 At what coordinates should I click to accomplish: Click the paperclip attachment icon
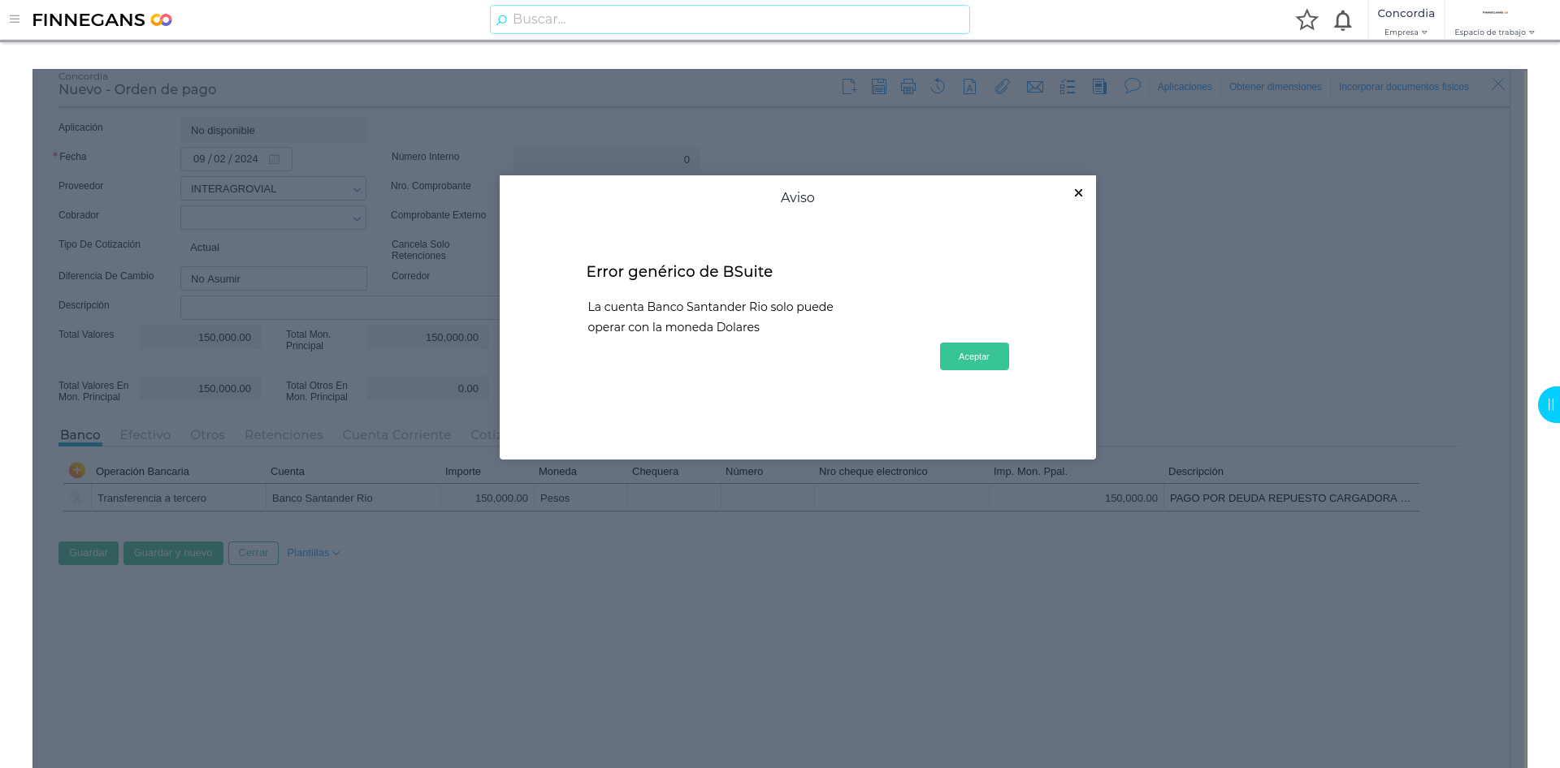(1002, 87)
